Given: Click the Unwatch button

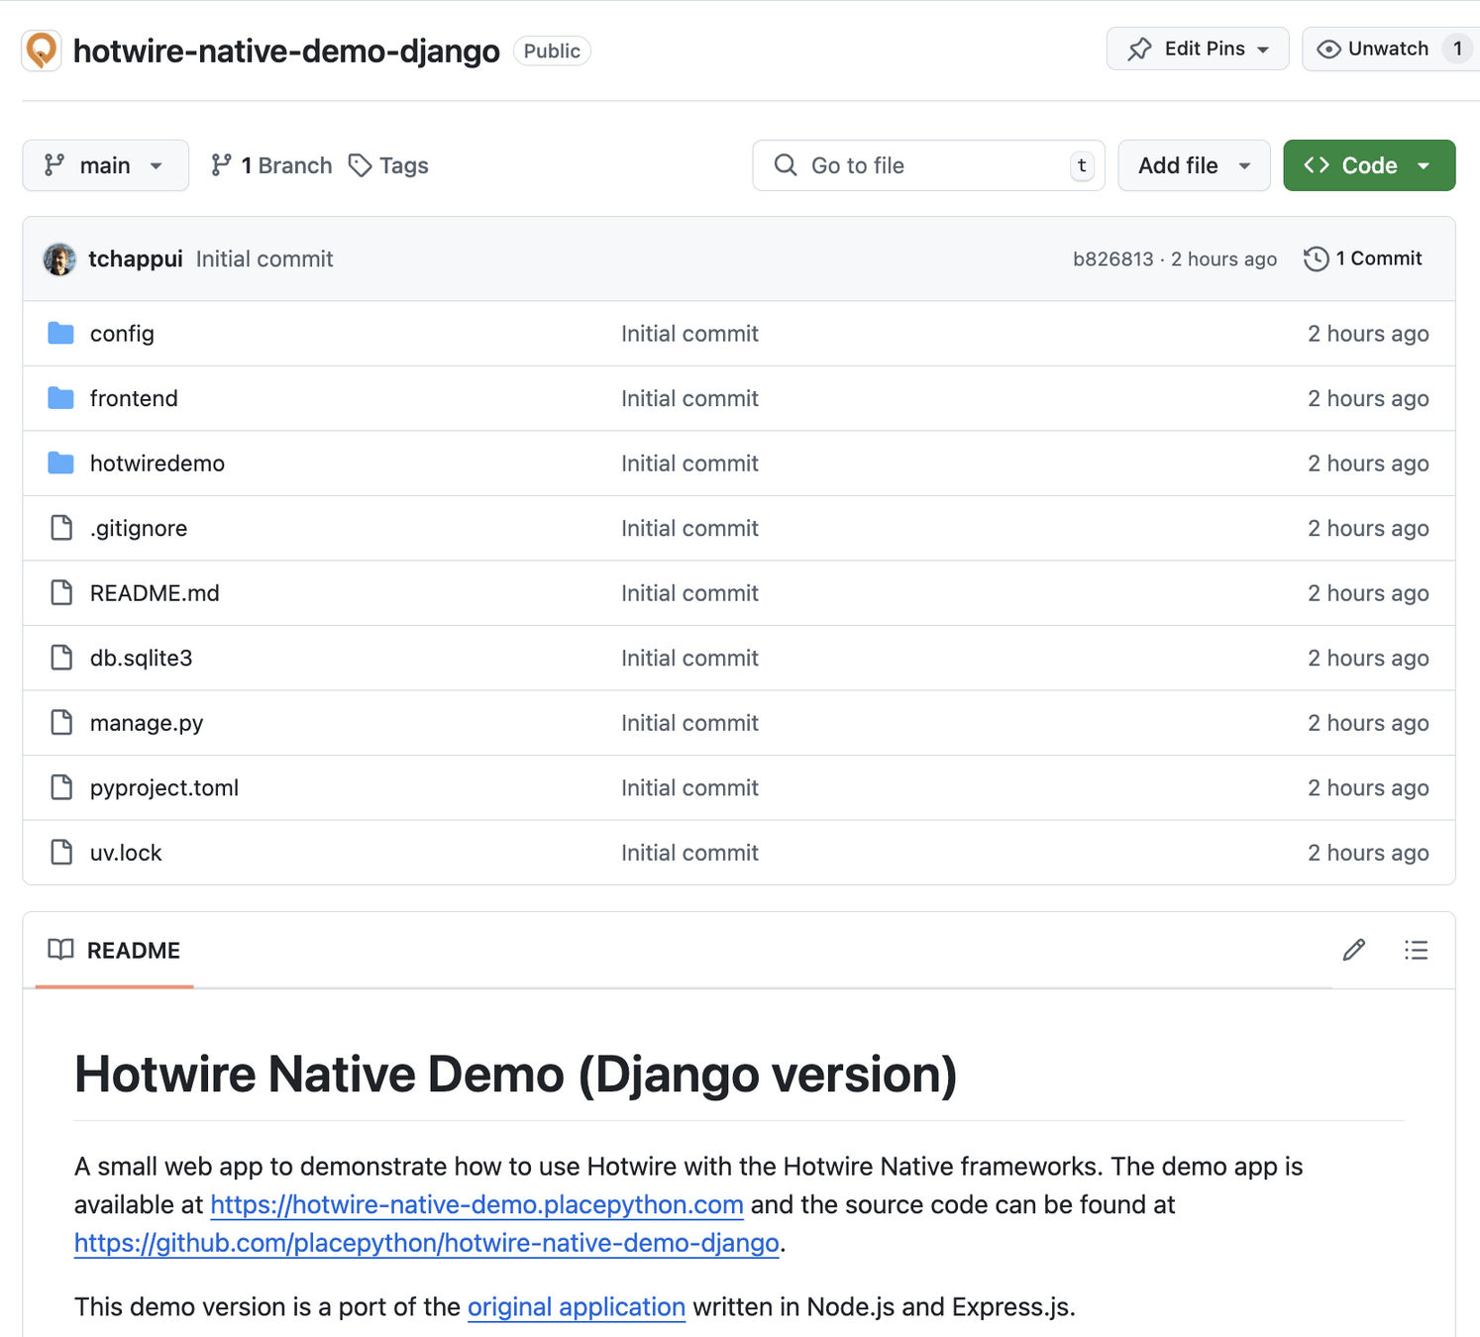Looking at the screenshot, I should 1390,49.
